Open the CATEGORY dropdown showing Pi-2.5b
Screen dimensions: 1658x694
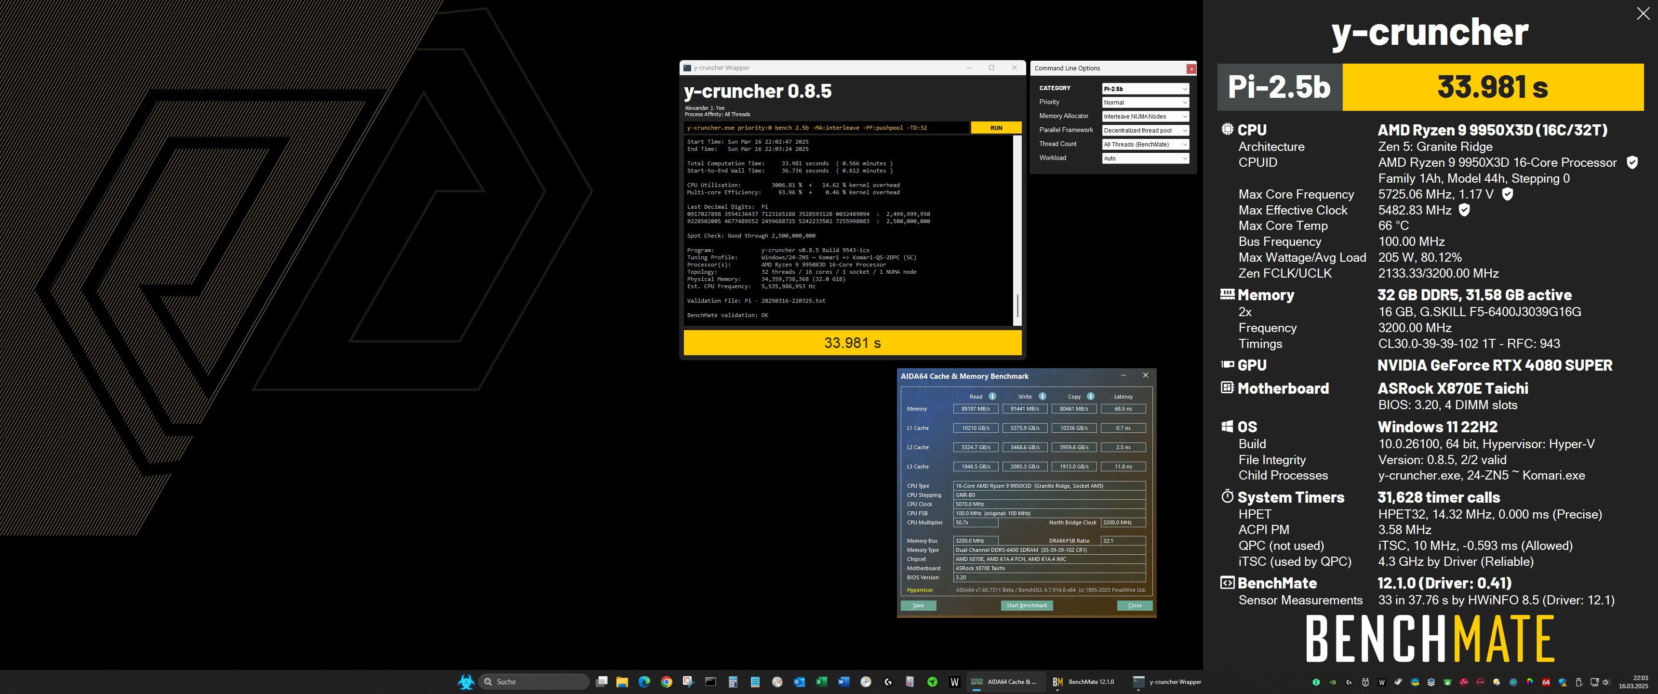click(x=1145, y=89)
